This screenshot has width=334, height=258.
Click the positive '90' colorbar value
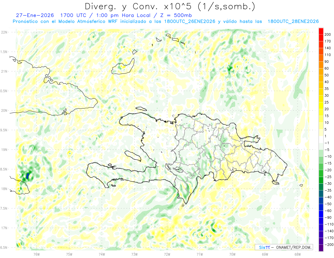click(327, 62)
